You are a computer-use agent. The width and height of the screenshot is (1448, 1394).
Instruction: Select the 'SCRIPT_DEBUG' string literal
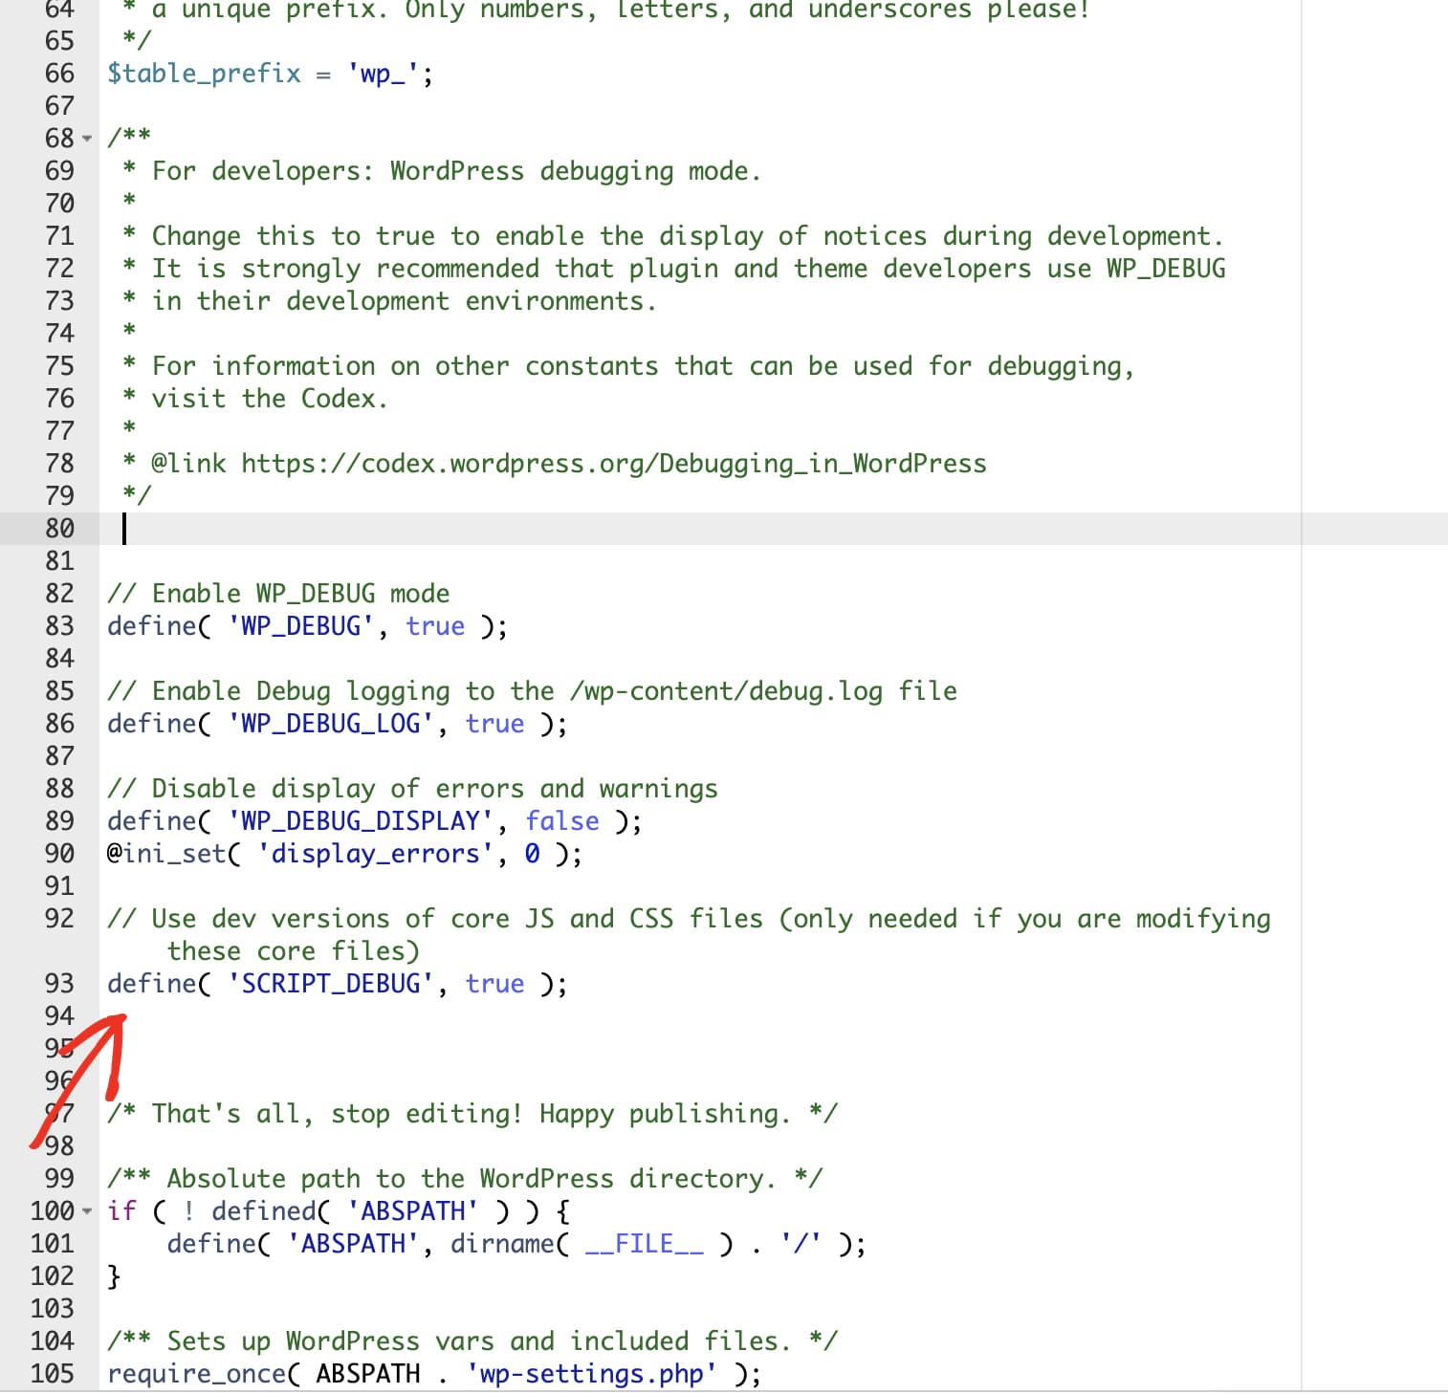330,983
